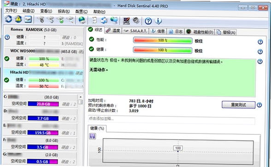Image resolution: width=271 pixels, height=167 pixels.
Task: Click help icon next to 重复测试 button
Action: 259,105
